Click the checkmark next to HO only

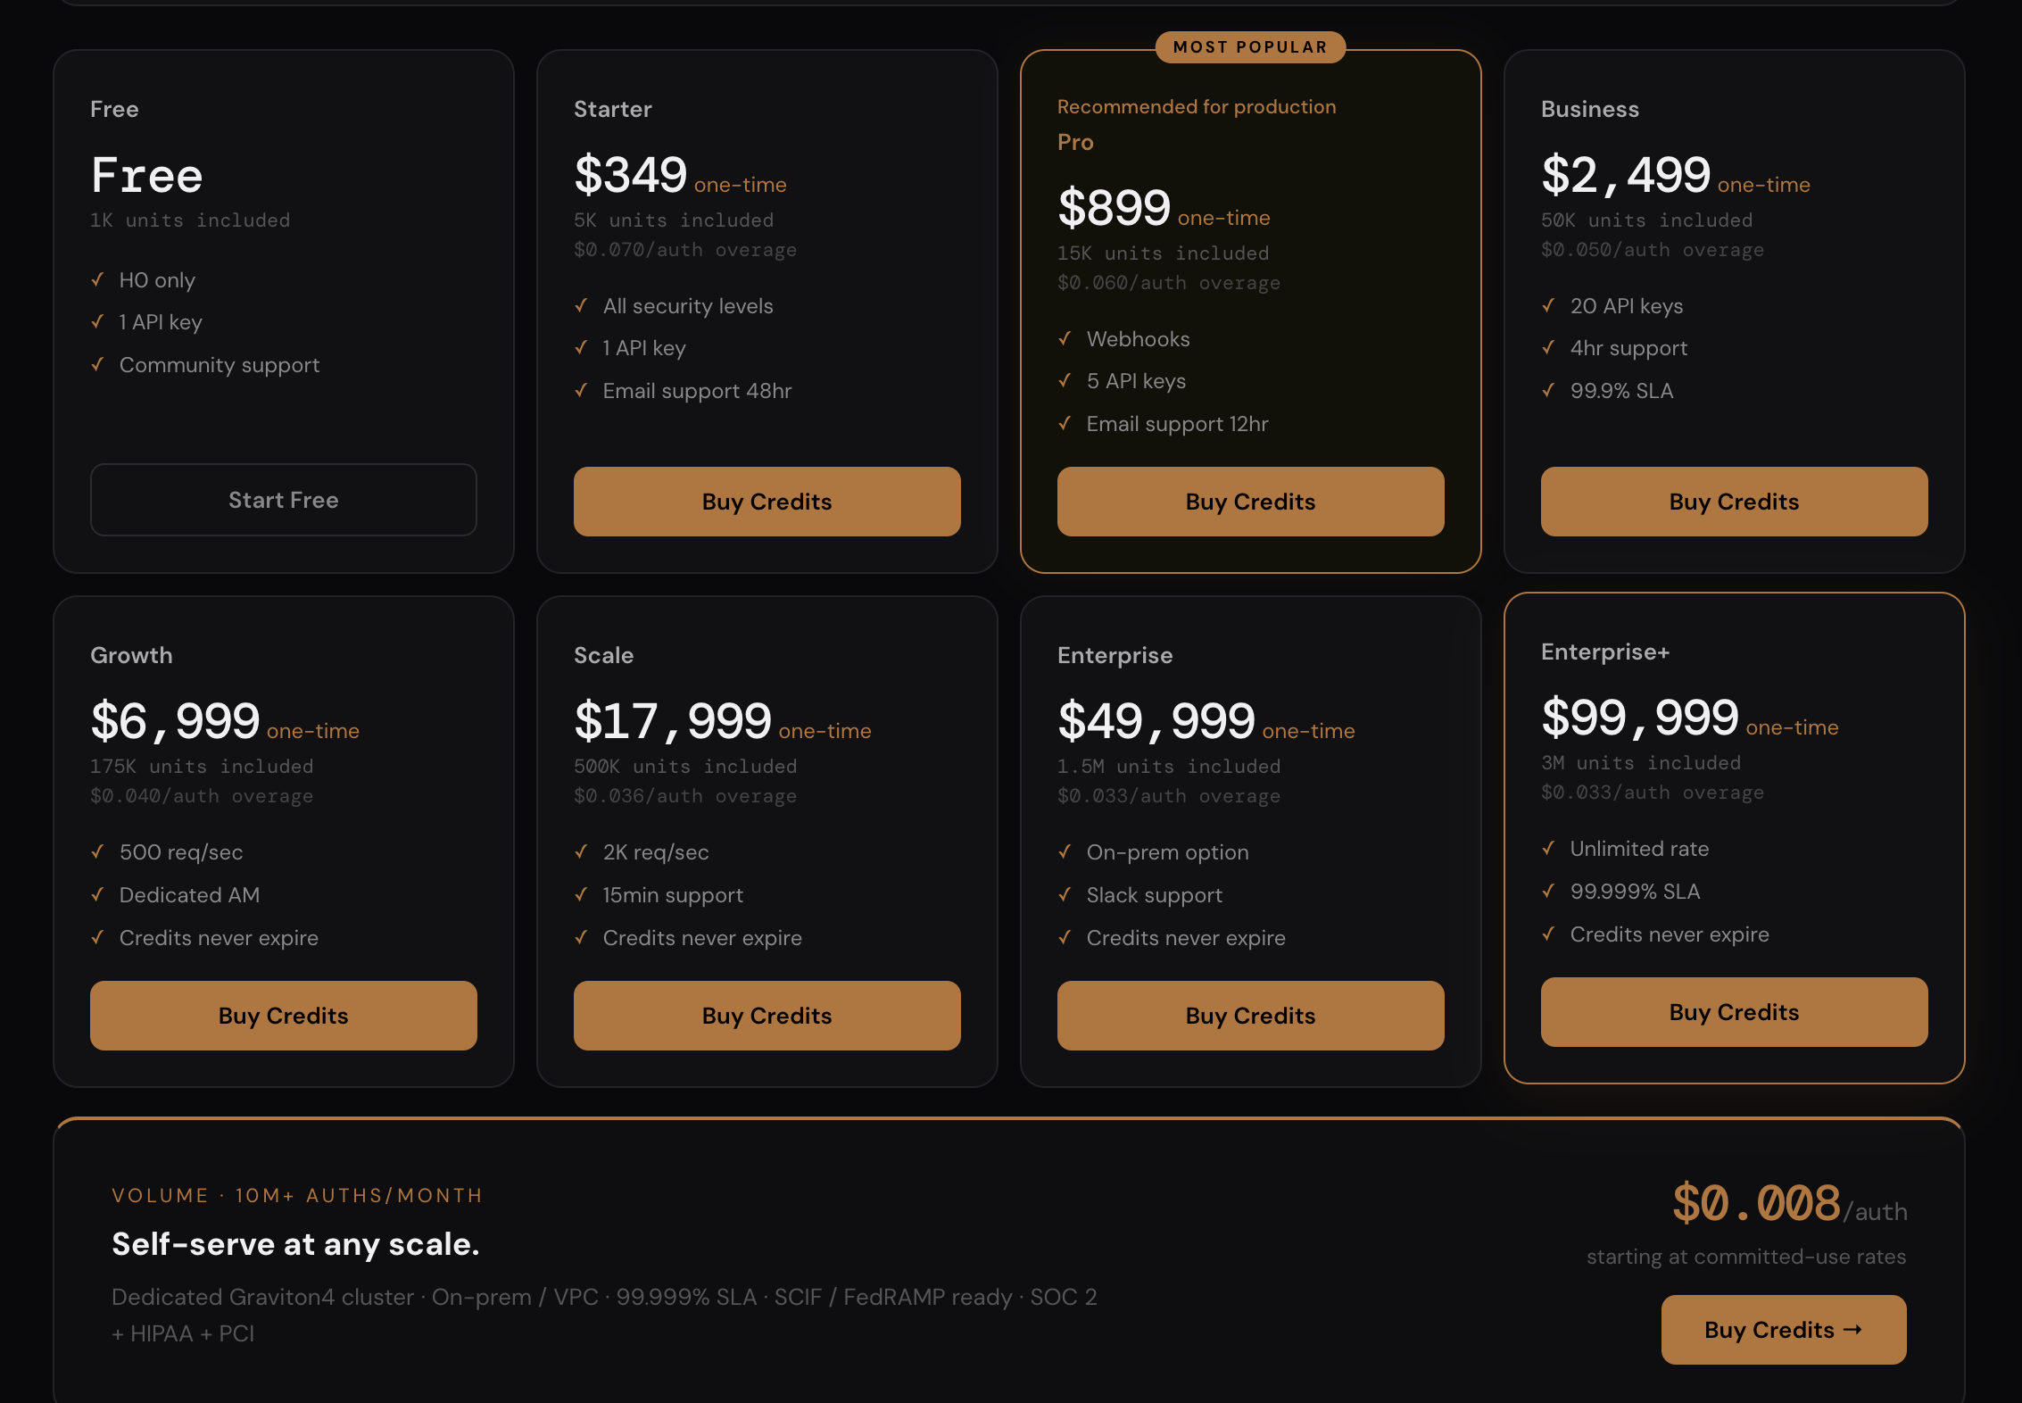(97, 279)
